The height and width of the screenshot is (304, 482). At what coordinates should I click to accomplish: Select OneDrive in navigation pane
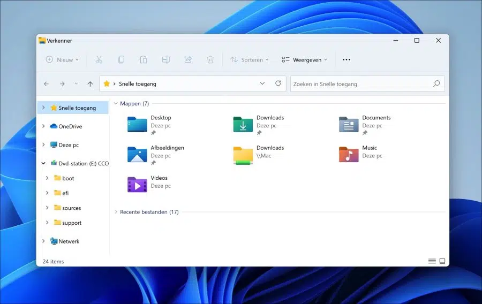tap(66, 126)
